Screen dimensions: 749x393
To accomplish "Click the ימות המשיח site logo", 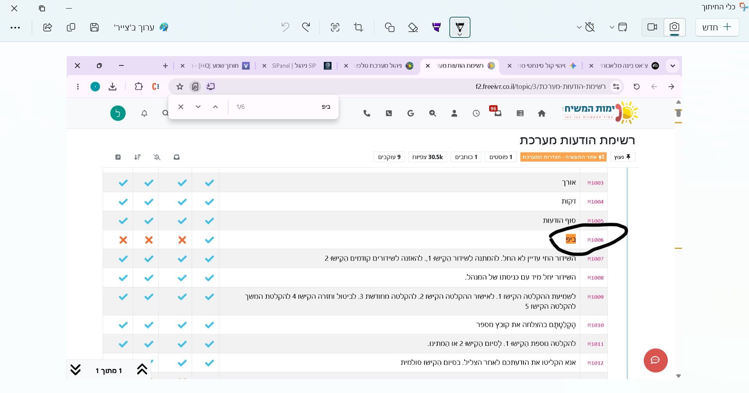I will tap(600, 113).
